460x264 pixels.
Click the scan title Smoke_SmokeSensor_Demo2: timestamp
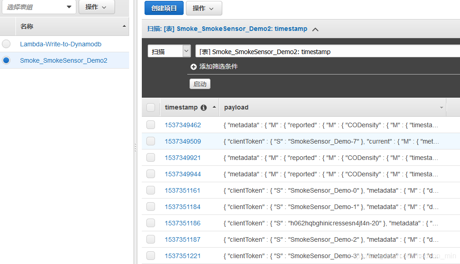(242, 29)
